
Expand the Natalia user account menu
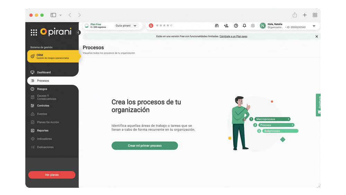click(x=314, y=26)
